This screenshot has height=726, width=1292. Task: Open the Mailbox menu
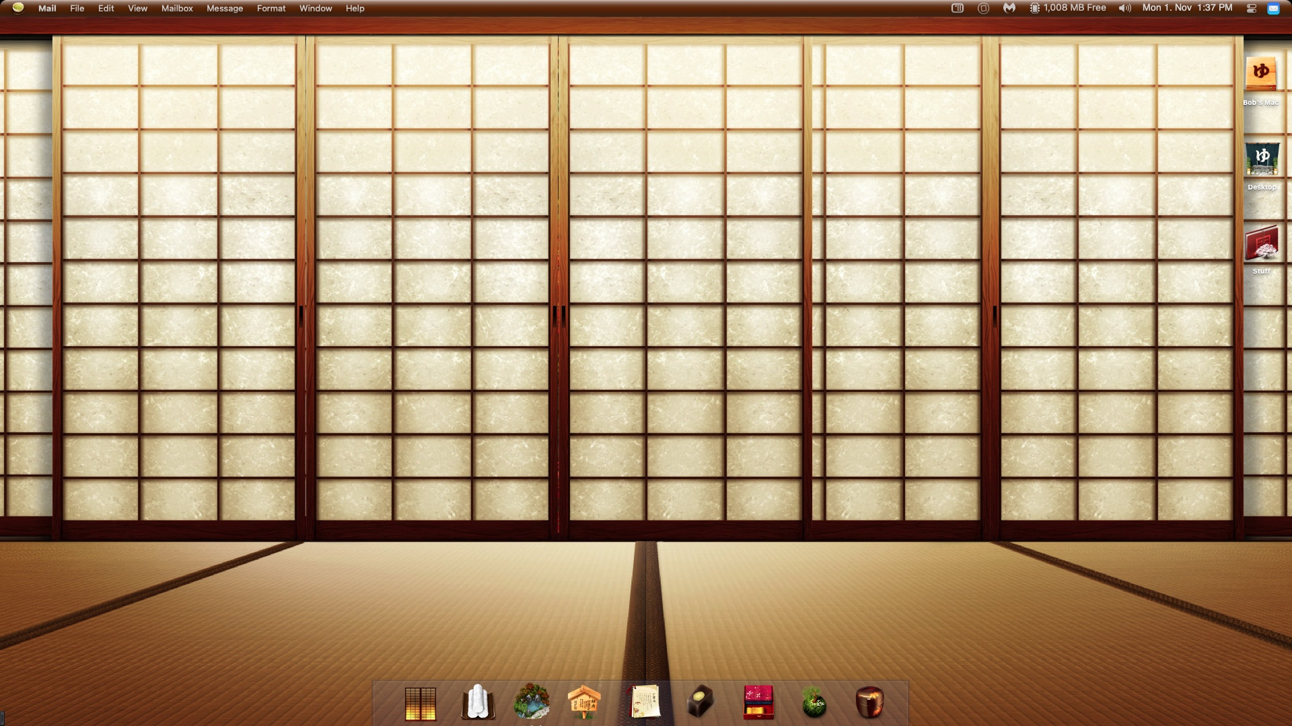coord(177,8)
